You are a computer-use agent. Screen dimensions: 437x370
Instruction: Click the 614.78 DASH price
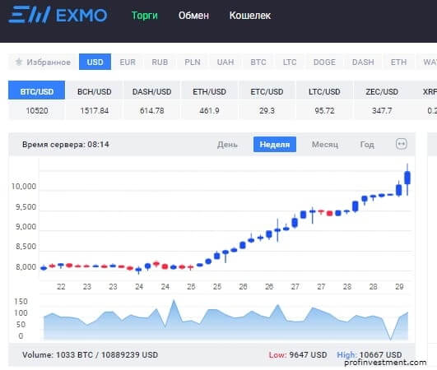[x=152, y=111]
